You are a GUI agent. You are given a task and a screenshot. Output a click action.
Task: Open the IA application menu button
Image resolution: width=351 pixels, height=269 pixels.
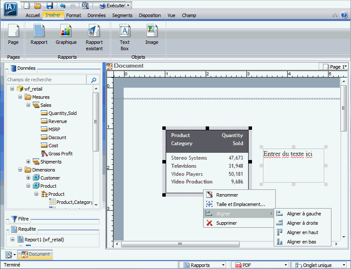coord(11,9)
